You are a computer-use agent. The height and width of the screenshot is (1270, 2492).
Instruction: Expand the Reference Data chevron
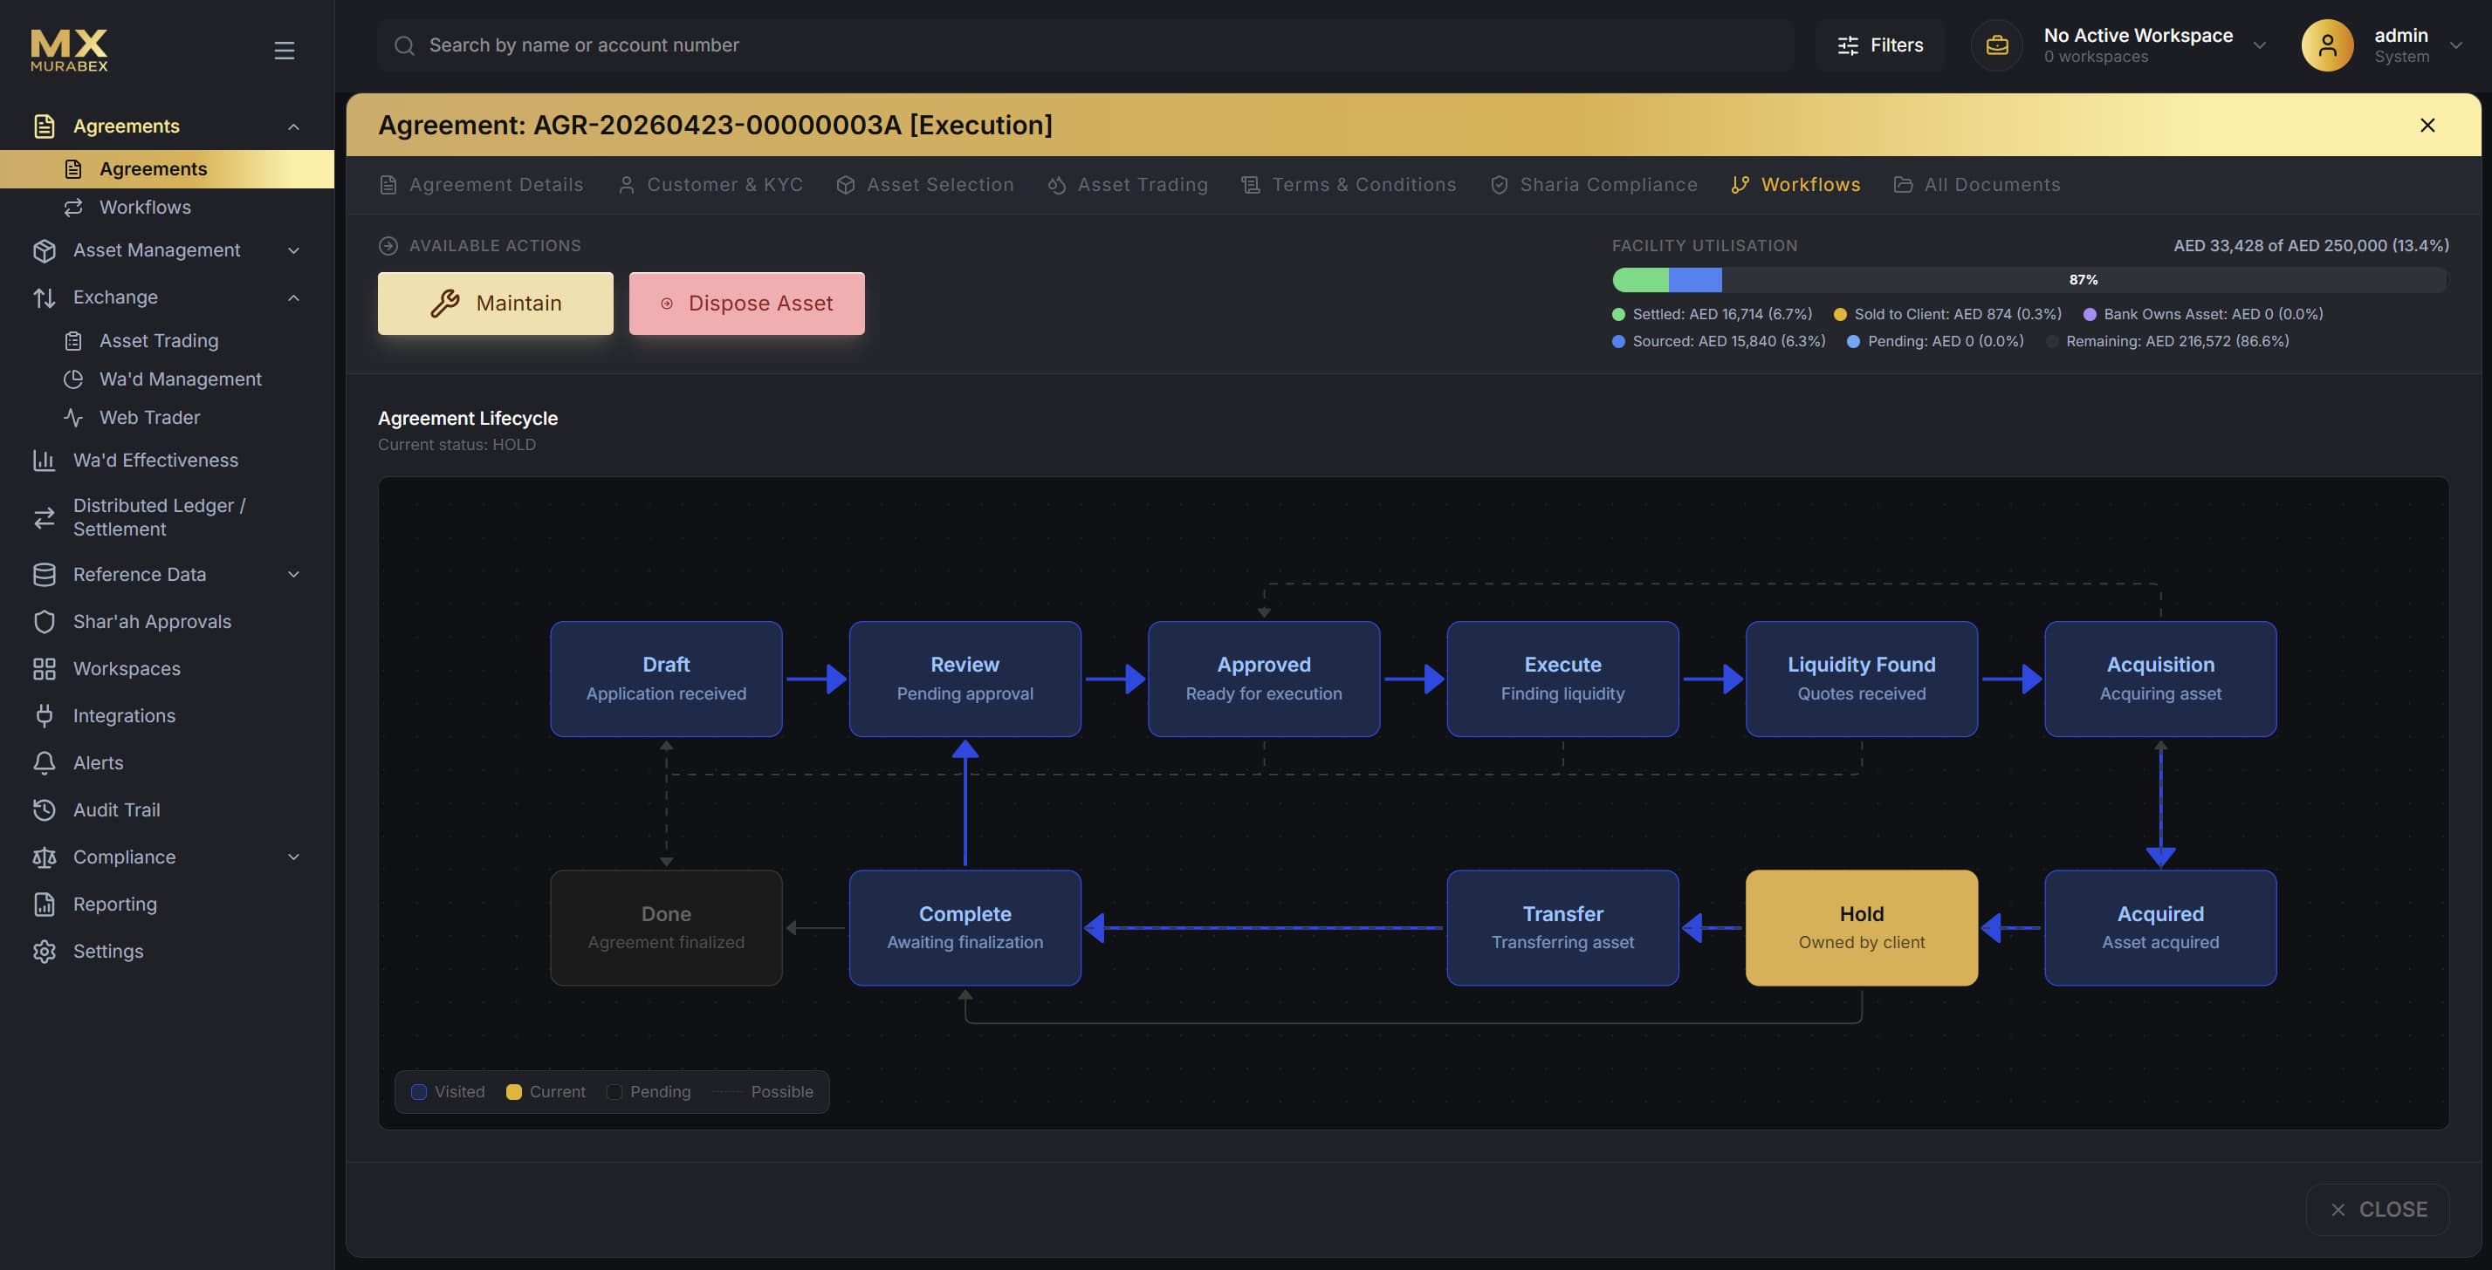(x=293, y=574)
